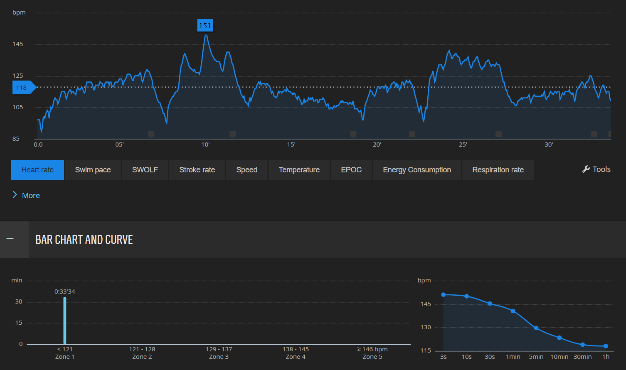The image size is (626, 370).
Task: View the Energy Consumption graph
Action: 417,170
